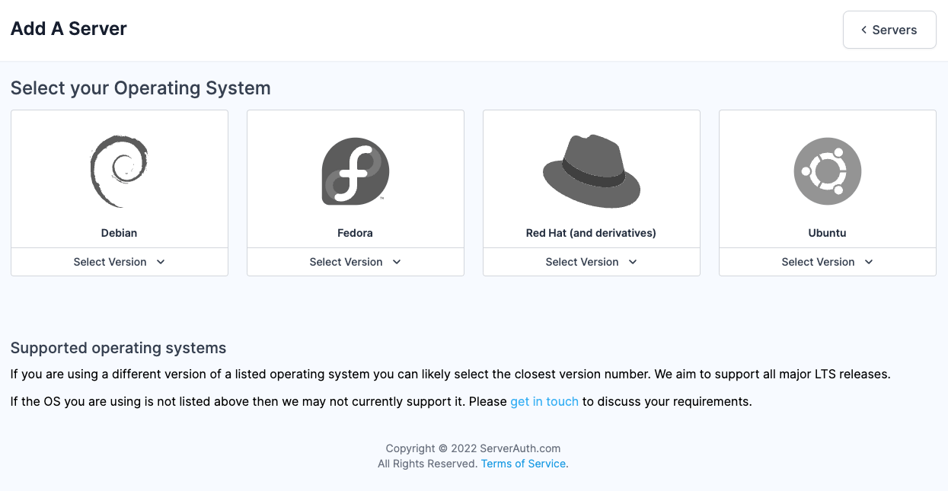
Task: Follow the get in touch link
Action: [x=544, y=401]
